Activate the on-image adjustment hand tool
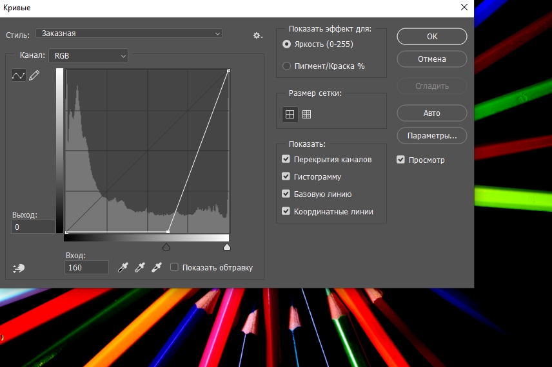The height and width of the screenshot is (367, 552). pos(19,268)
